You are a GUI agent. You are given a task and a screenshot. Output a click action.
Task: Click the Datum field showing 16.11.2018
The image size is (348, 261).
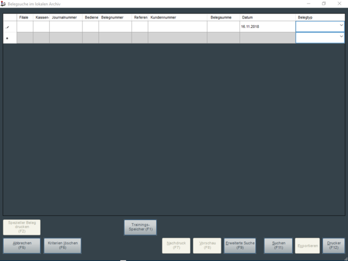point(267,27)
